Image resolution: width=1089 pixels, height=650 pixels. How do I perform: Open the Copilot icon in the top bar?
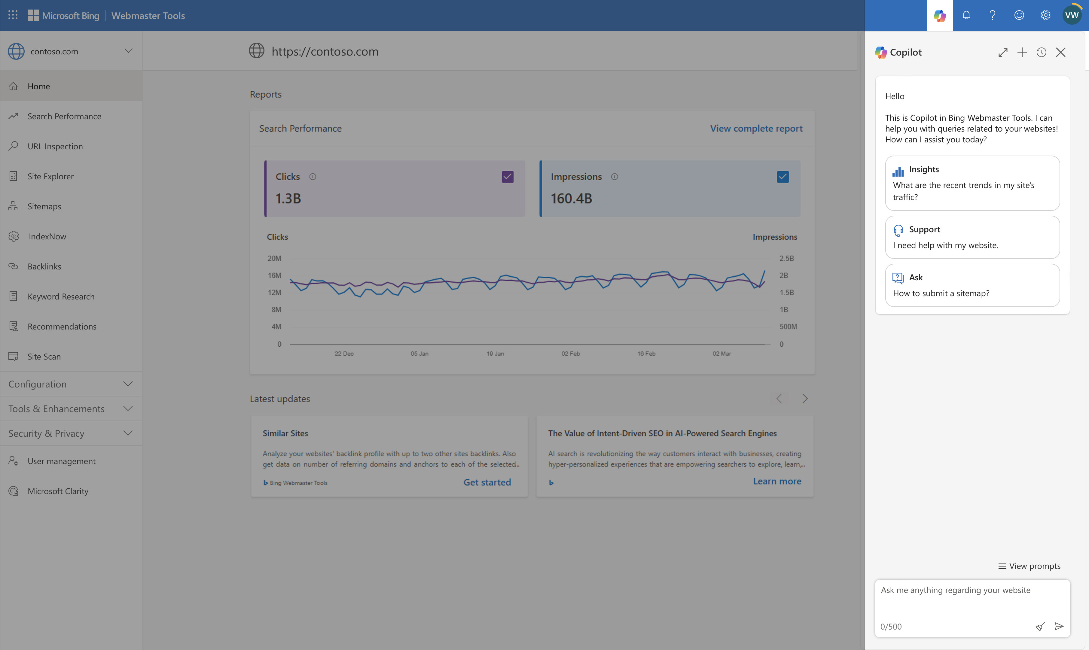(940, 15)
